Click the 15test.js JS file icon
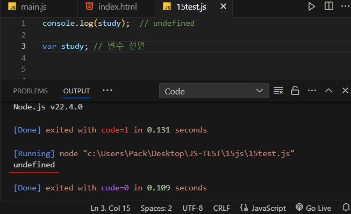Viewport: 351px width, 214px height. 167,7
